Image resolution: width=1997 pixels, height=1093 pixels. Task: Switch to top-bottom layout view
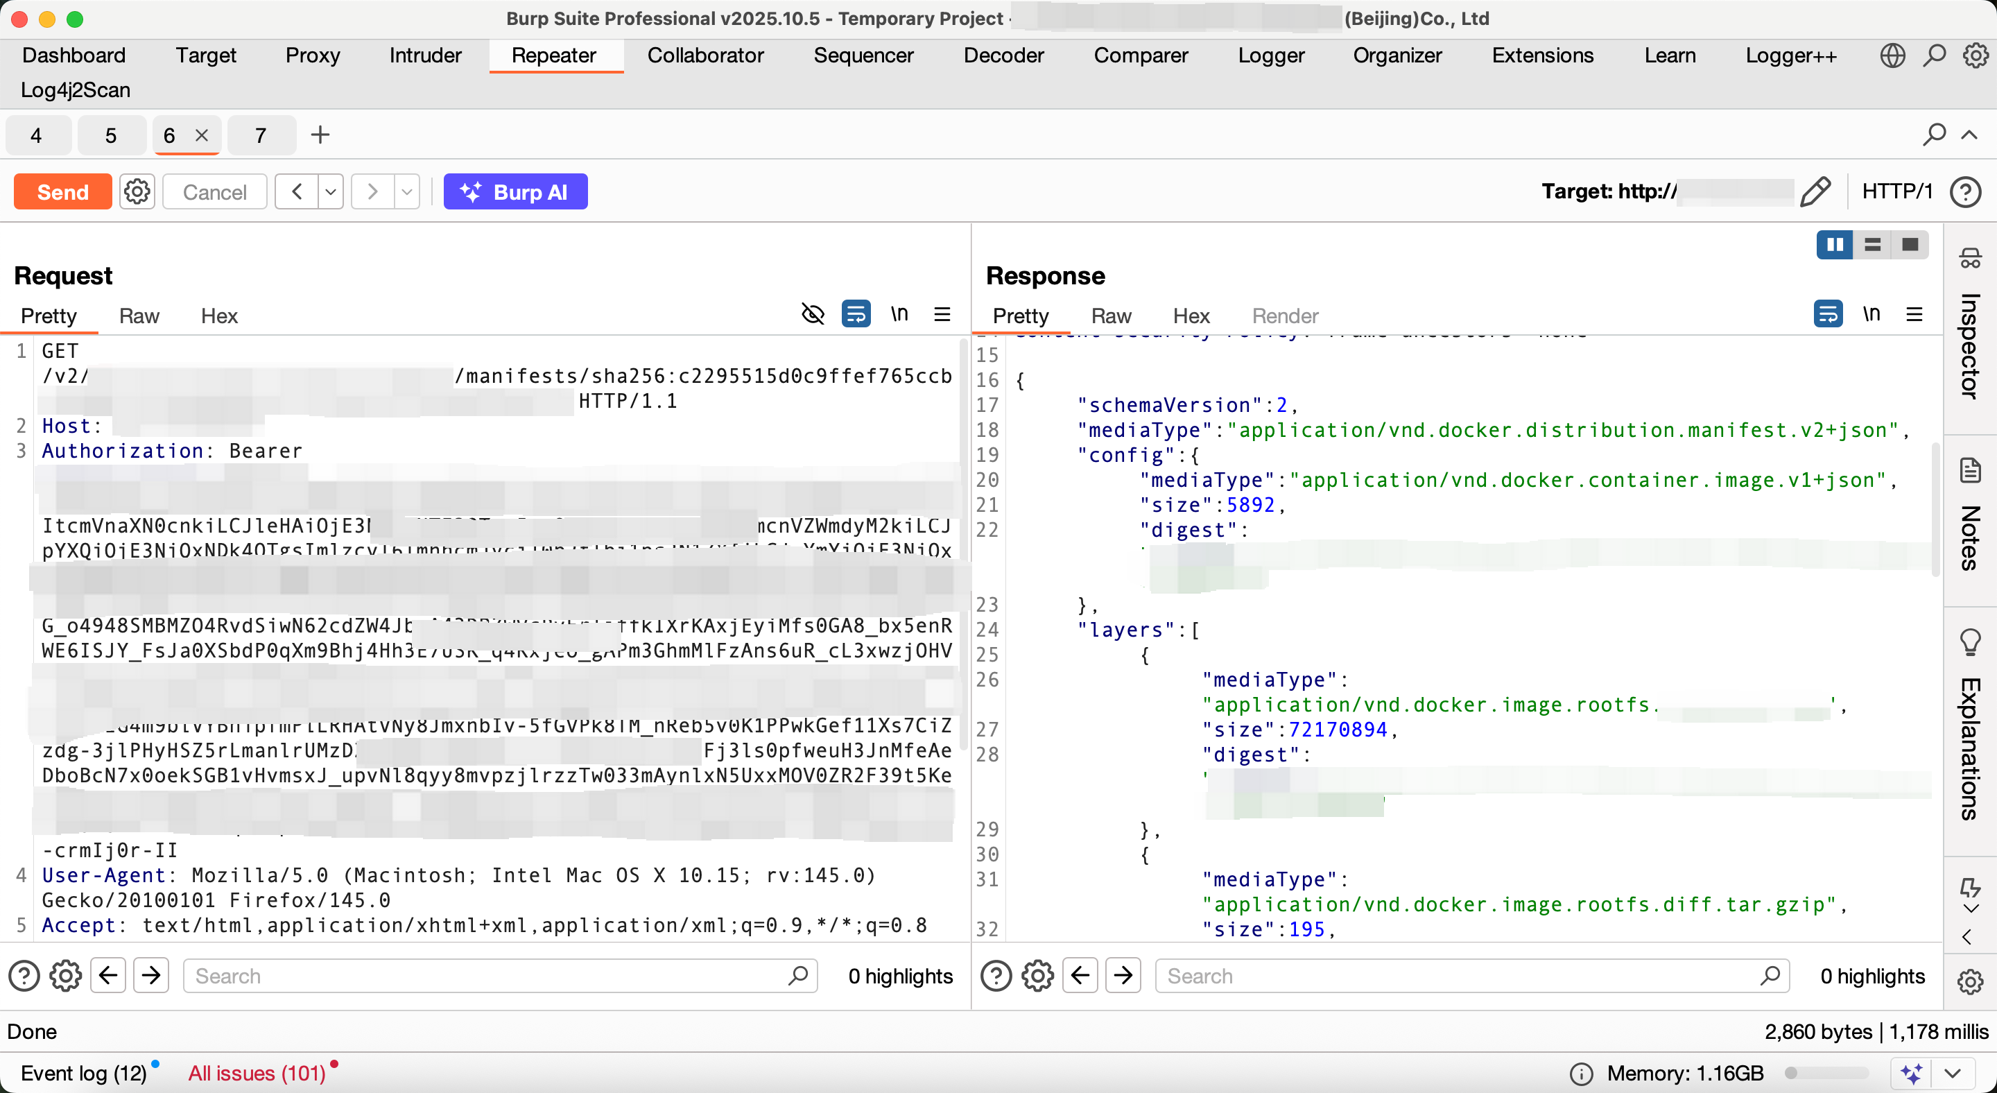coord(1872,245)
